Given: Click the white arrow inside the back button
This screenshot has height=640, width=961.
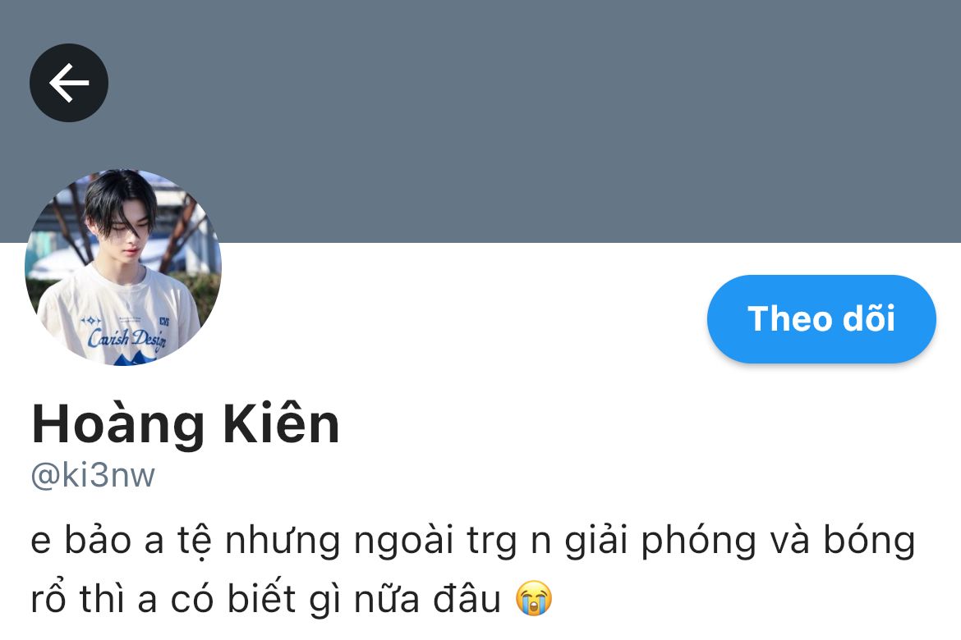Looking at the screenshot, I should tap(69, 83).
